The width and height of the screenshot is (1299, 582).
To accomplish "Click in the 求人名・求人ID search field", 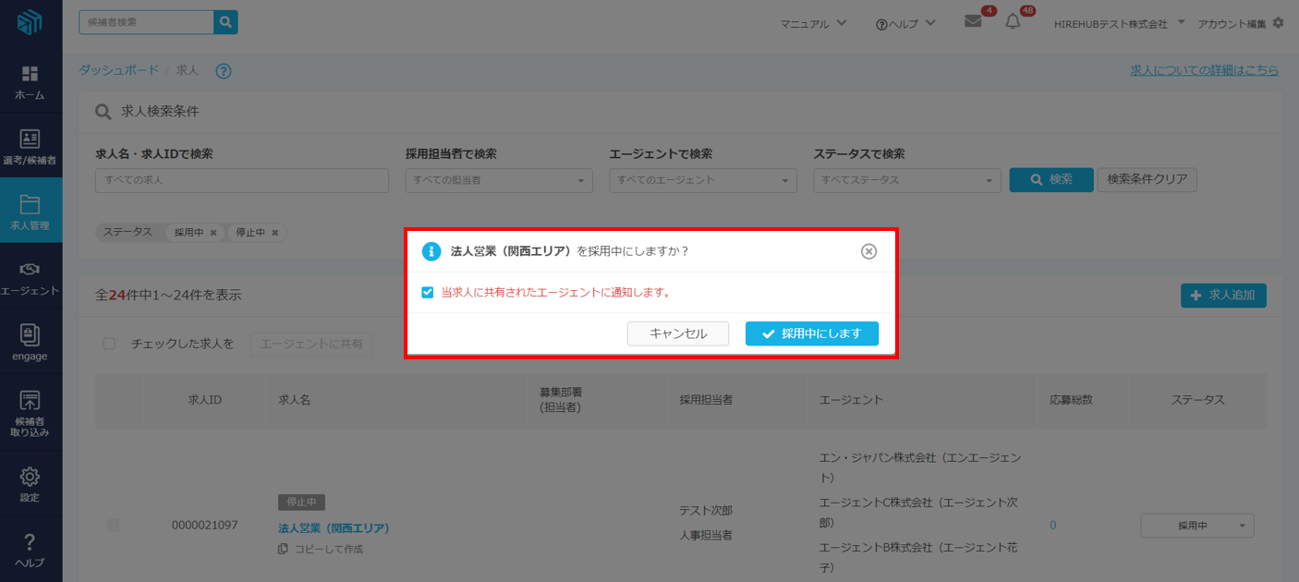I will click(242, 181).
